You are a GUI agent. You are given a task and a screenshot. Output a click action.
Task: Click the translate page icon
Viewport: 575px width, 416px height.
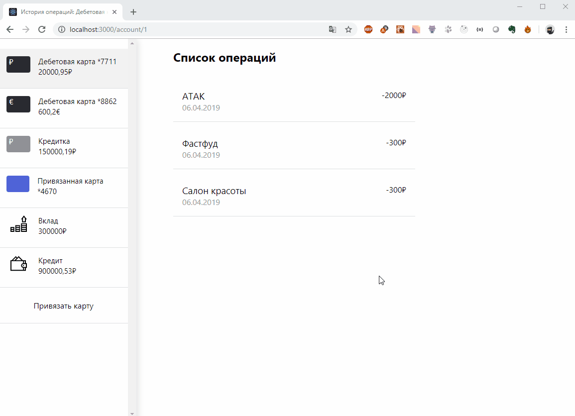pyautogui.click(x=333, y=29)
